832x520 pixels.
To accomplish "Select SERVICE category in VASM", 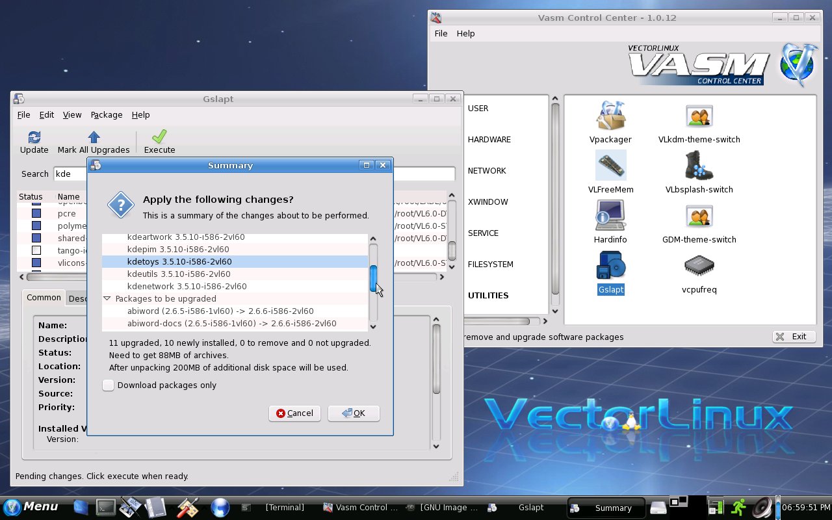I will point(483,233).
